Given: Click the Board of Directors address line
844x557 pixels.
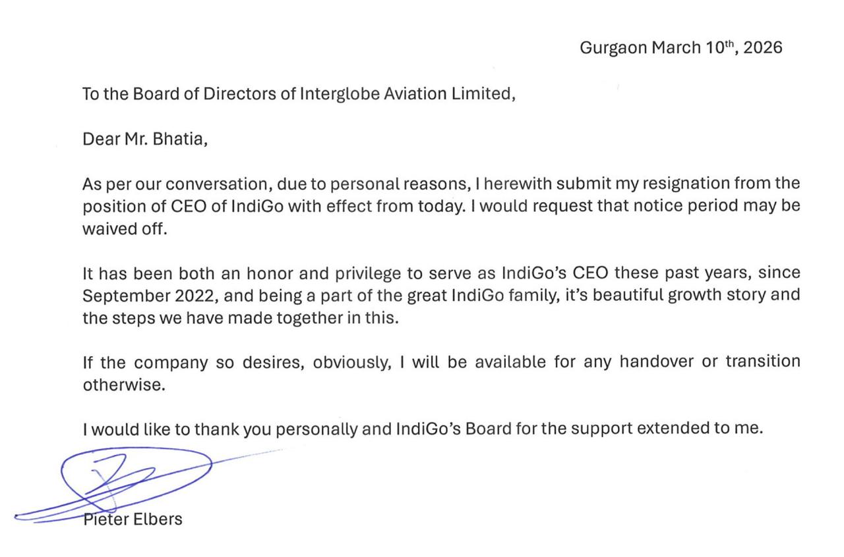Looking at the screenshot, I should 297,94.
